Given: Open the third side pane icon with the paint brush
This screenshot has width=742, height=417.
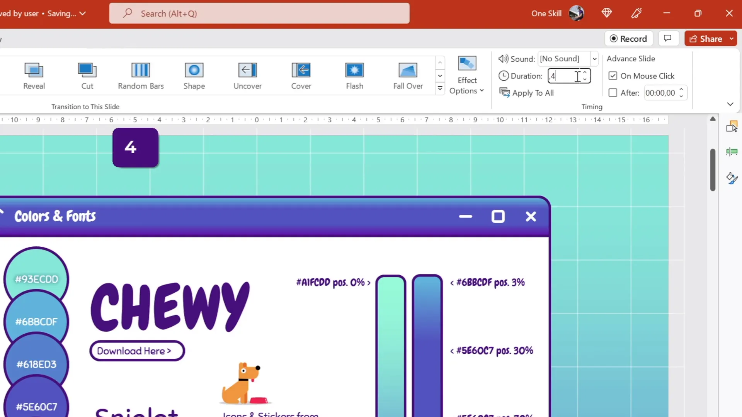Looking at the screenshot, I should coord(732,178).
